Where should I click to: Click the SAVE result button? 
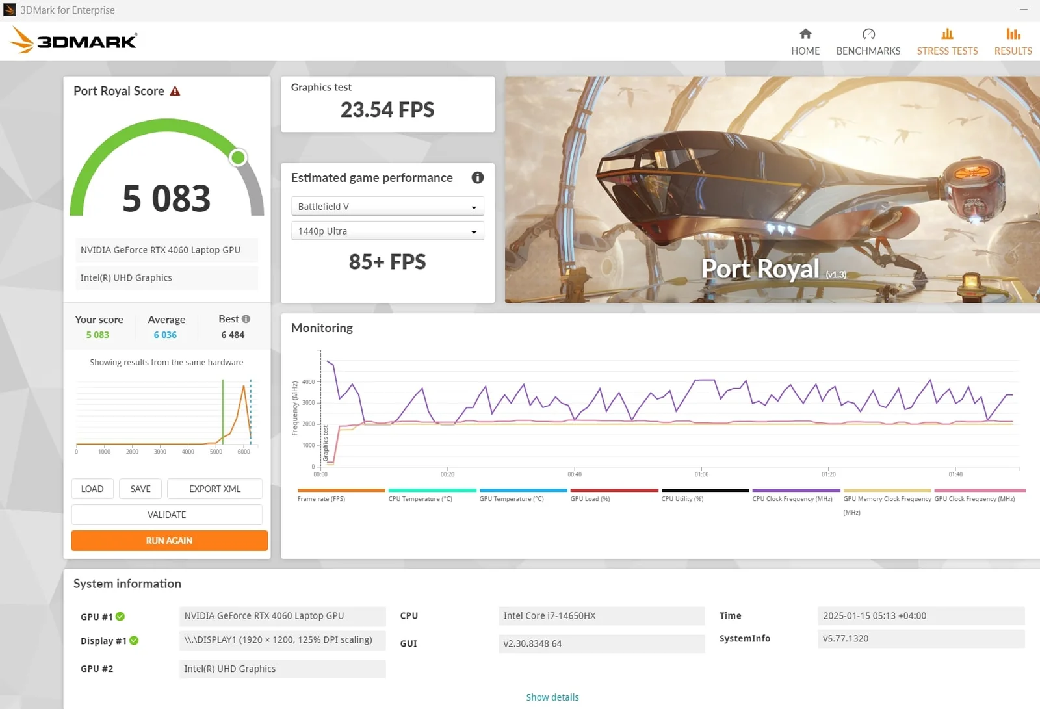coord(140,489)
